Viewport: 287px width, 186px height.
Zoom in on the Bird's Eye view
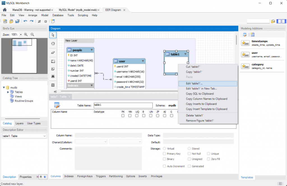tap(26, 34)
